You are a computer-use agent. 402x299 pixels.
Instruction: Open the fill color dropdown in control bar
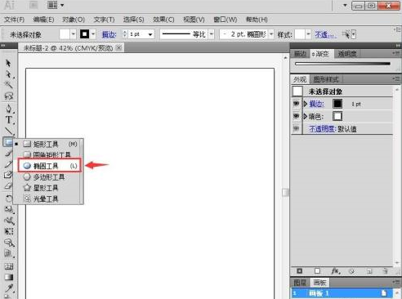pos(74,34)
